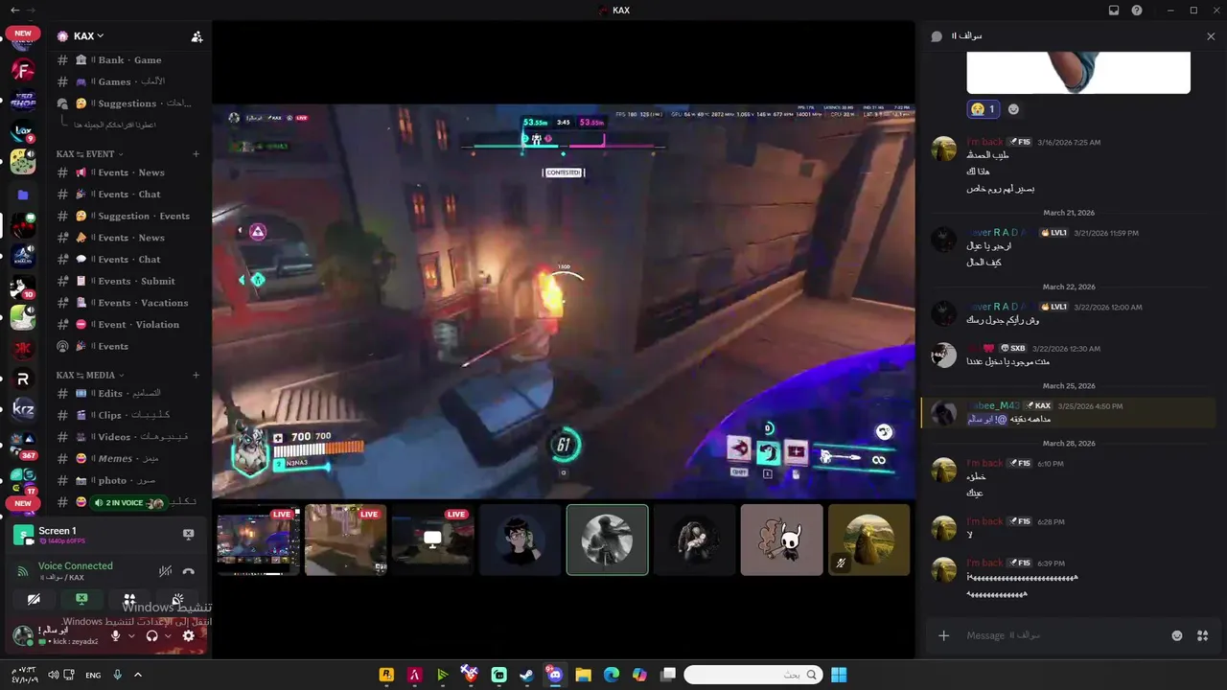The height and width of the screenshot is (690, 1227).
Task: Click the Discord taskbar icon
Action: 555,676
